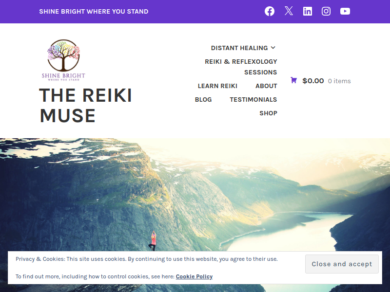View the Testimonials page
390x292 pixels.
click(x=253, y=100)
